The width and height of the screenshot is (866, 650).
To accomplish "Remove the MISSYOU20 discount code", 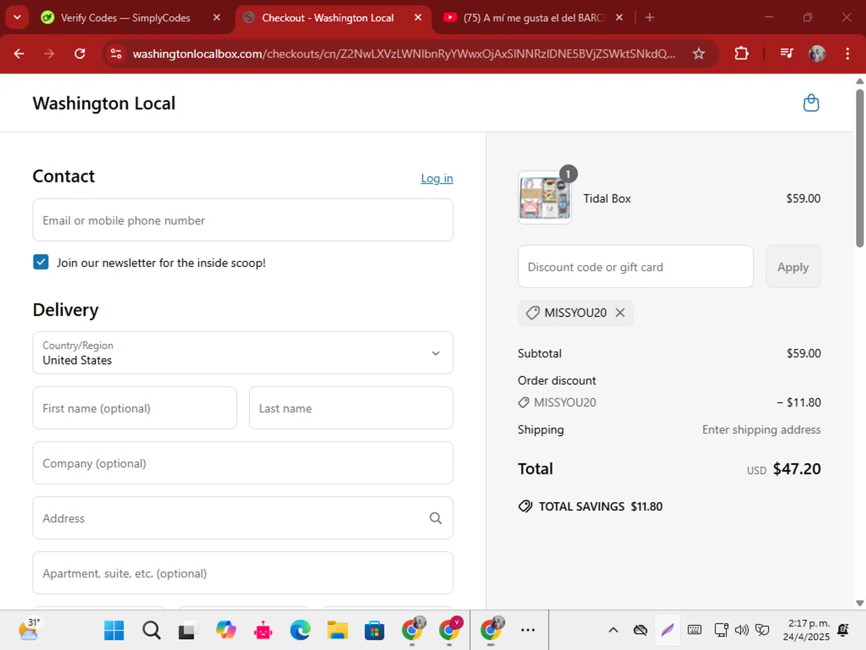I will [x=620, y=313].
